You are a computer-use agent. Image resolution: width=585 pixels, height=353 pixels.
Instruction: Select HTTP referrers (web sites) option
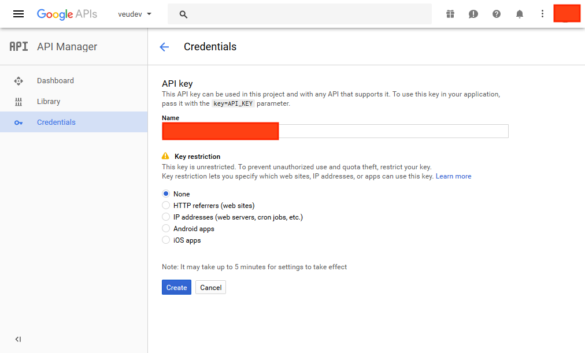(166, 206)
